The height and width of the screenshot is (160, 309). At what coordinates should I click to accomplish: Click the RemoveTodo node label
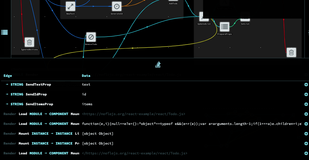pos(91,45)
